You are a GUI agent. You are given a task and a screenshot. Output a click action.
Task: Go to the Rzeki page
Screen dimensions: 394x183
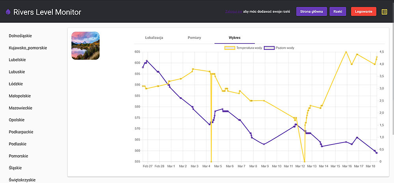pos(338,11)
